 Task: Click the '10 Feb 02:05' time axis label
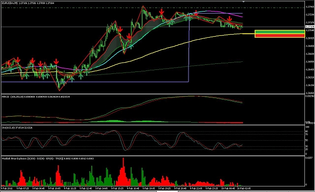pyautogui.click(x=244, y=188)
